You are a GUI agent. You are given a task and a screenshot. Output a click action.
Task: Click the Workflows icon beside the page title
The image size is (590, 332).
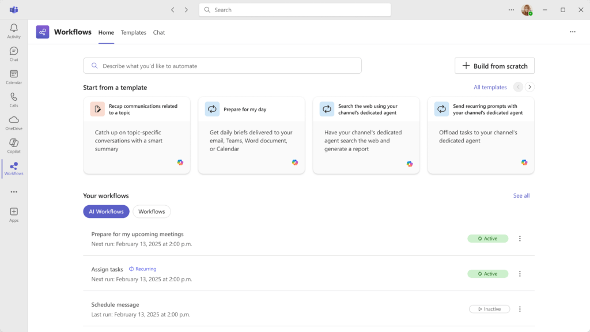coord(42,32)
